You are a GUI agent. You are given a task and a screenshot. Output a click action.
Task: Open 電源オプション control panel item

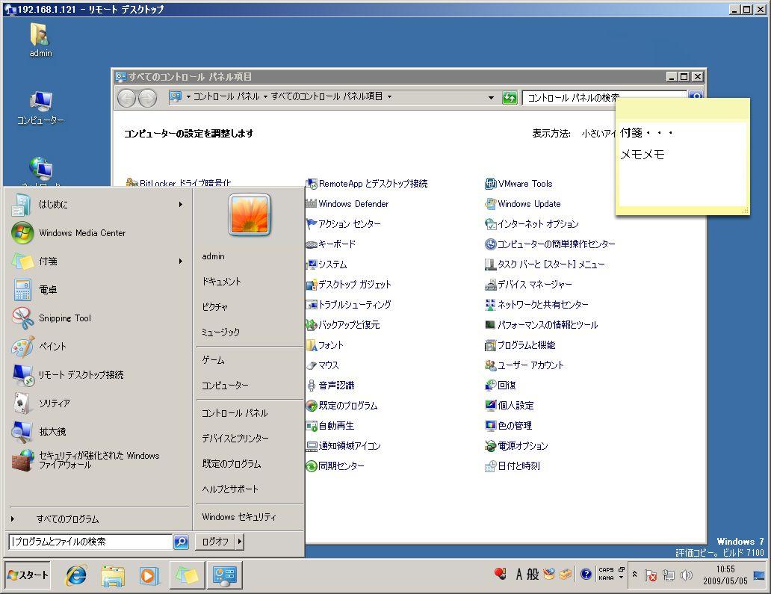coord(516,445)
